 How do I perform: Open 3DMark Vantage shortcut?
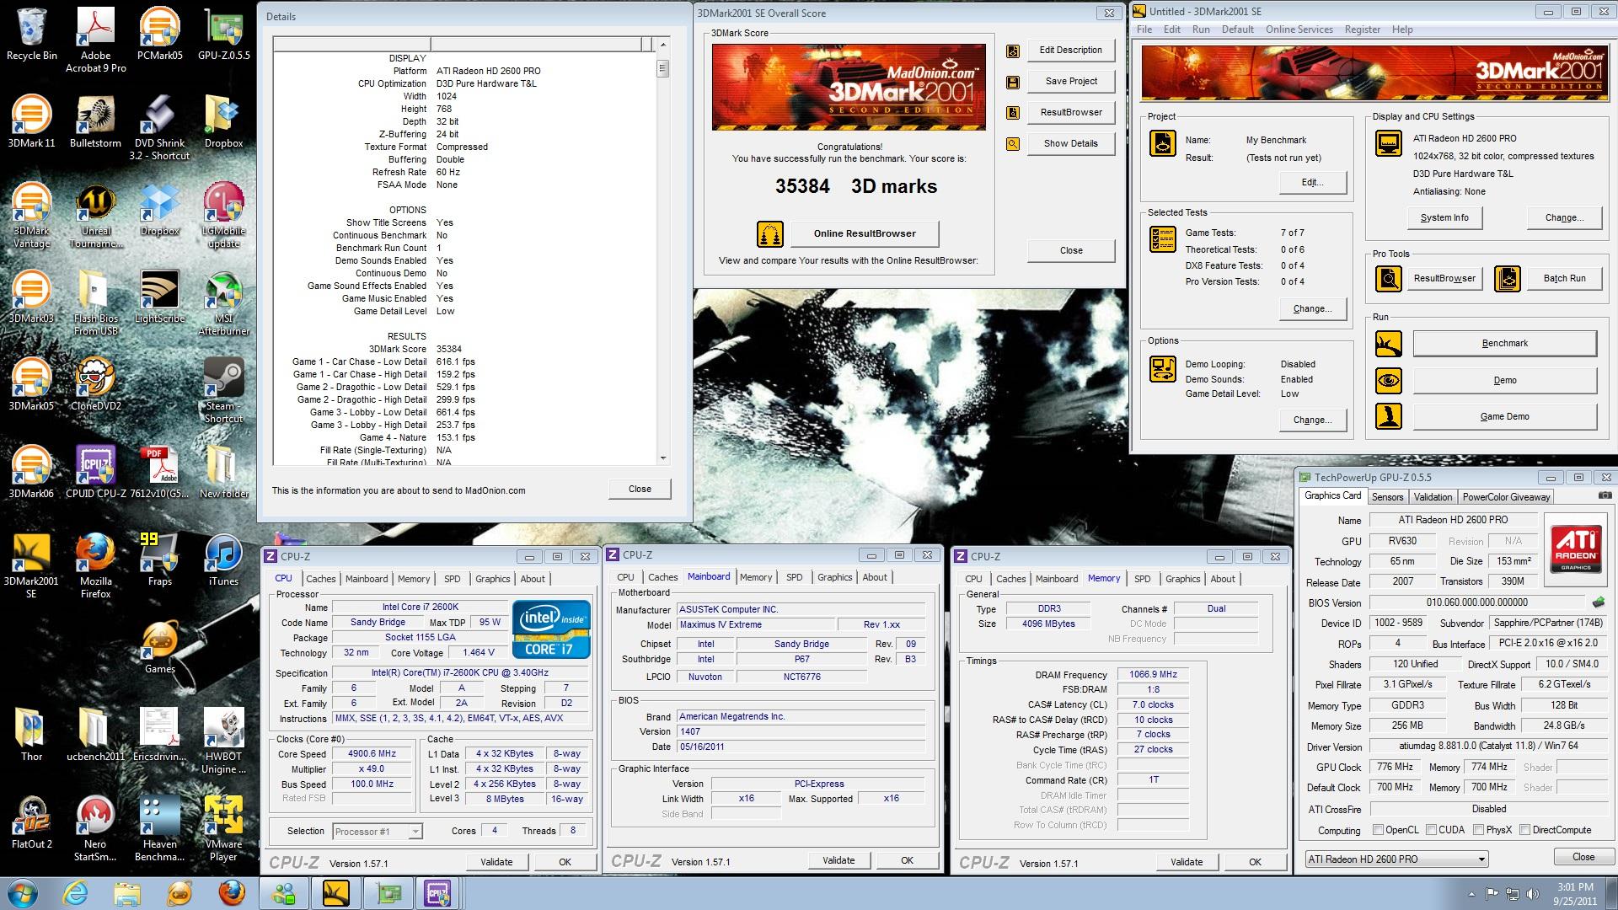[x=31, y=215]
